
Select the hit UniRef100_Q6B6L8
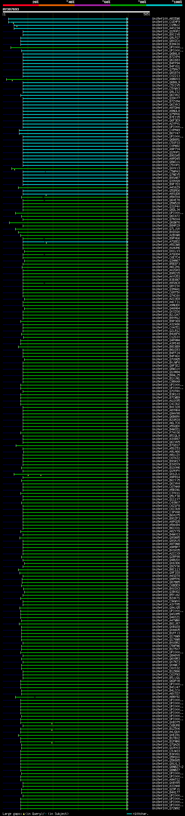coord(166,54)
